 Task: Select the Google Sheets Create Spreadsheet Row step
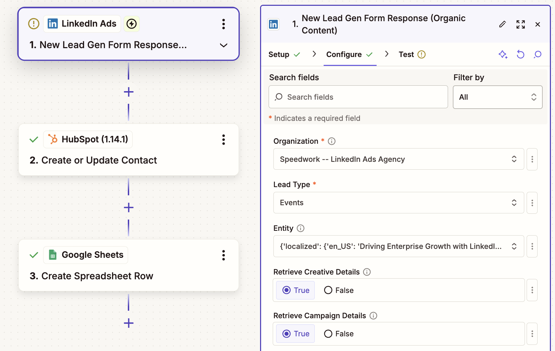128,265
